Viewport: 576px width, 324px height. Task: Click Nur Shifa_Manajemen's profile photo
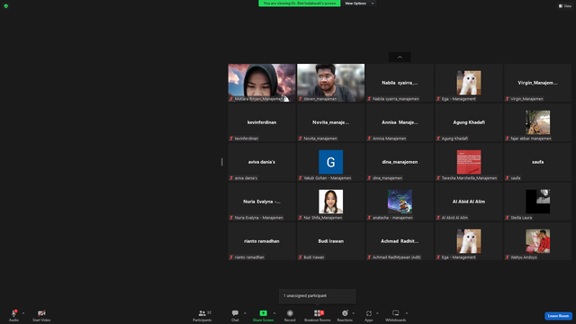(331, 202)
